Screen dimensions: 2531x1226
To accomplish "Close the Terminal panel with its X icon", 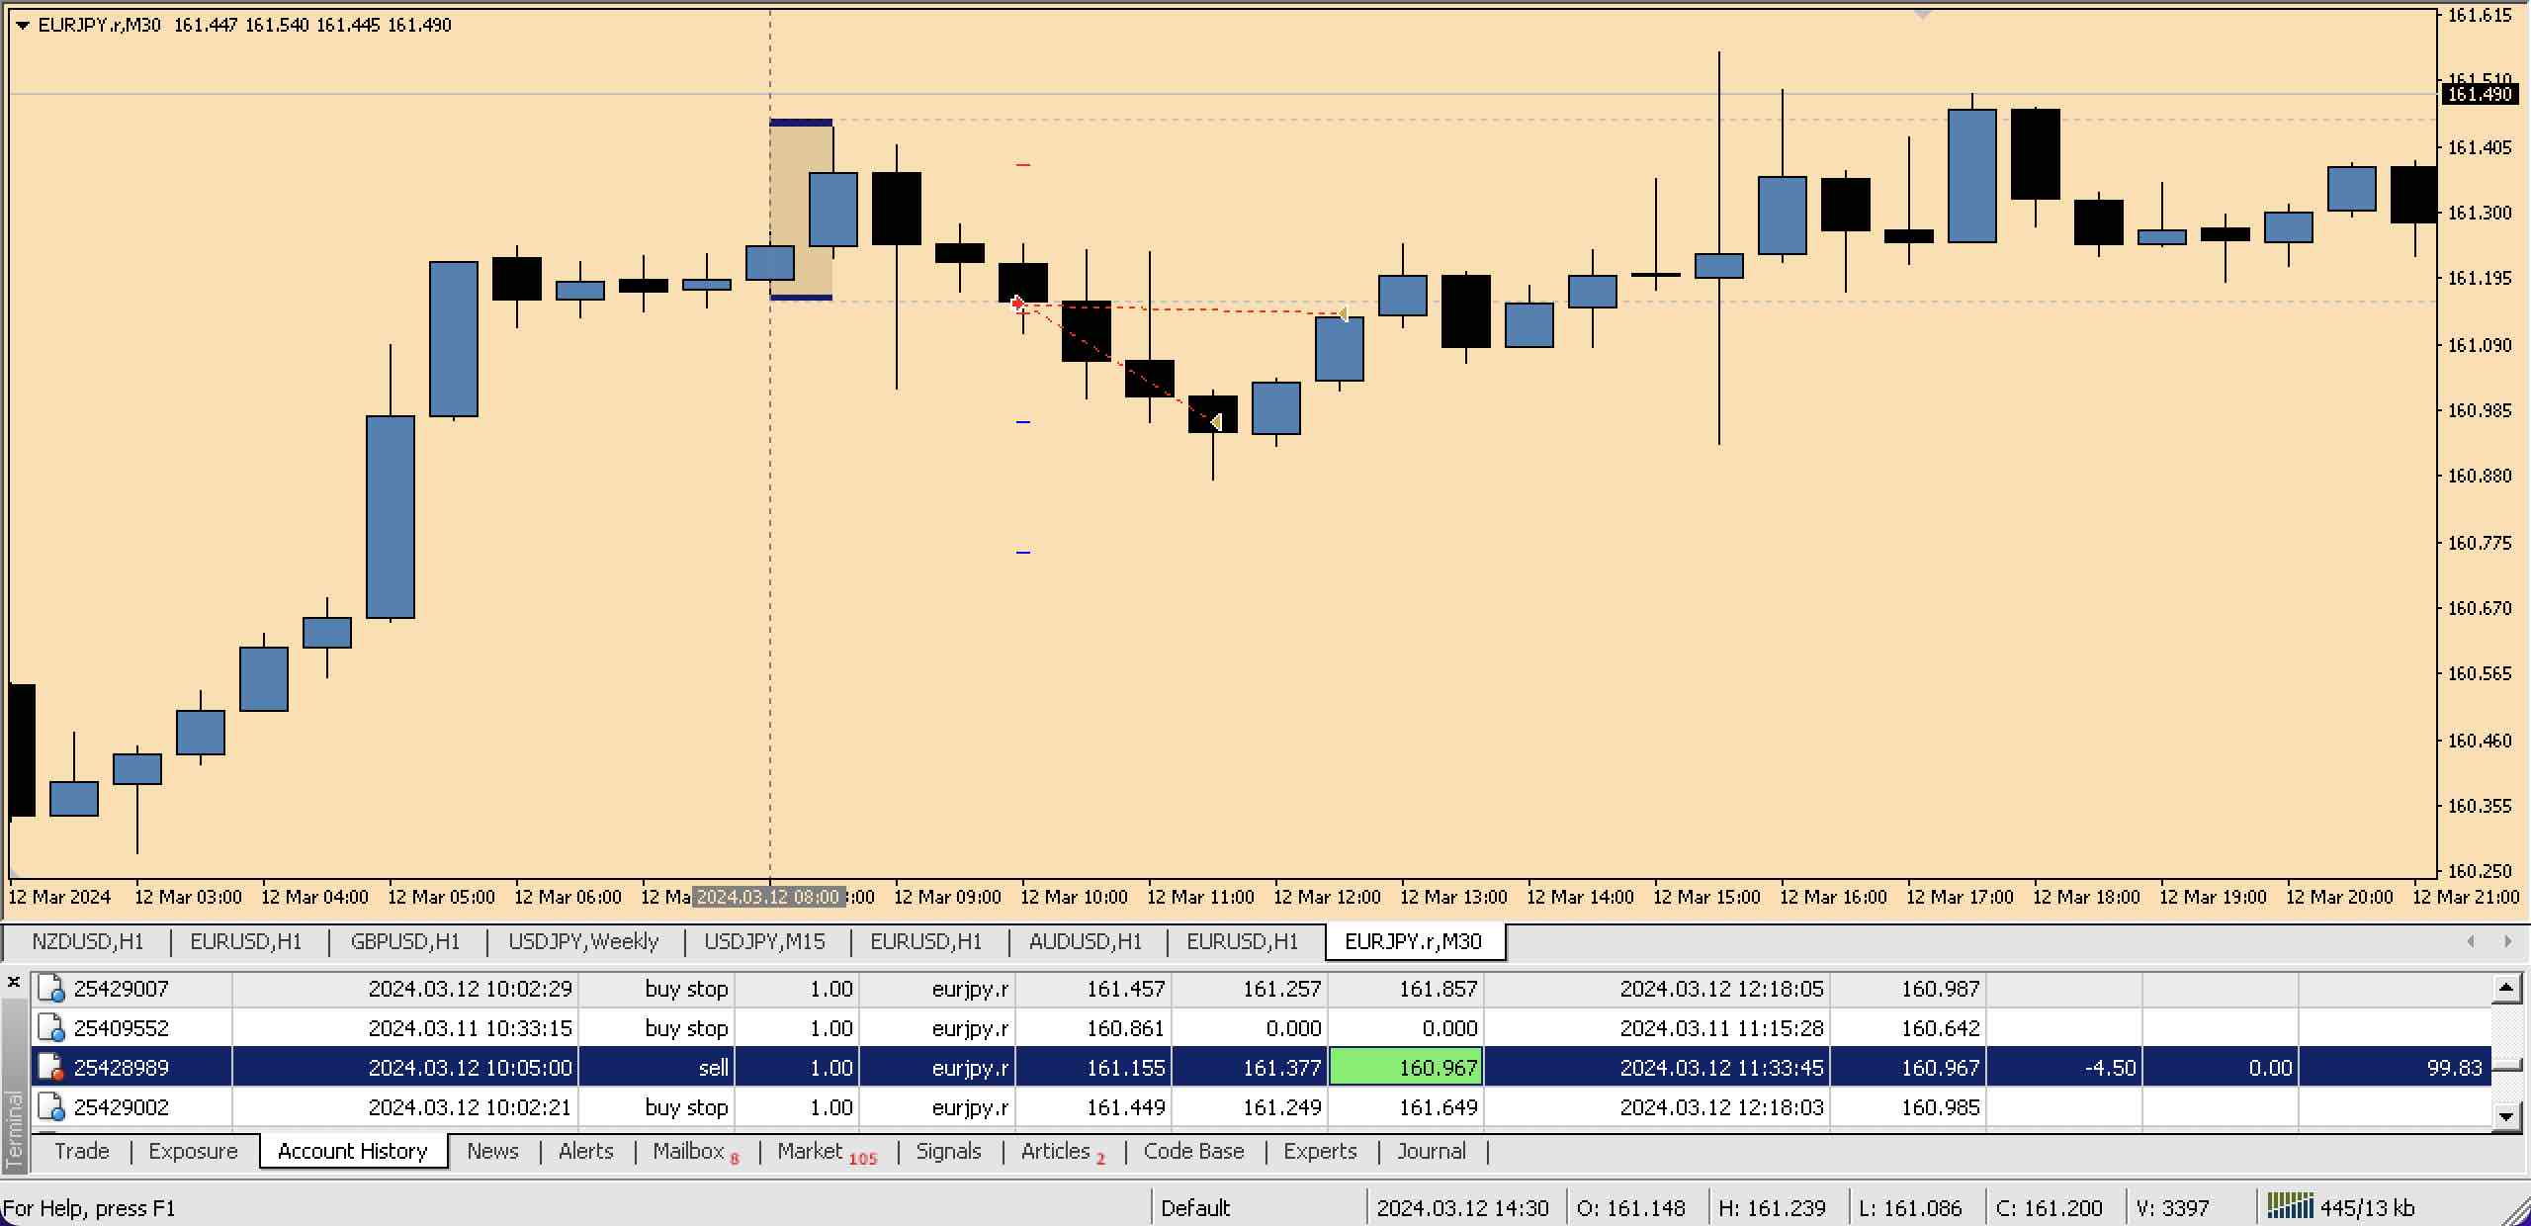I will 14,982.
